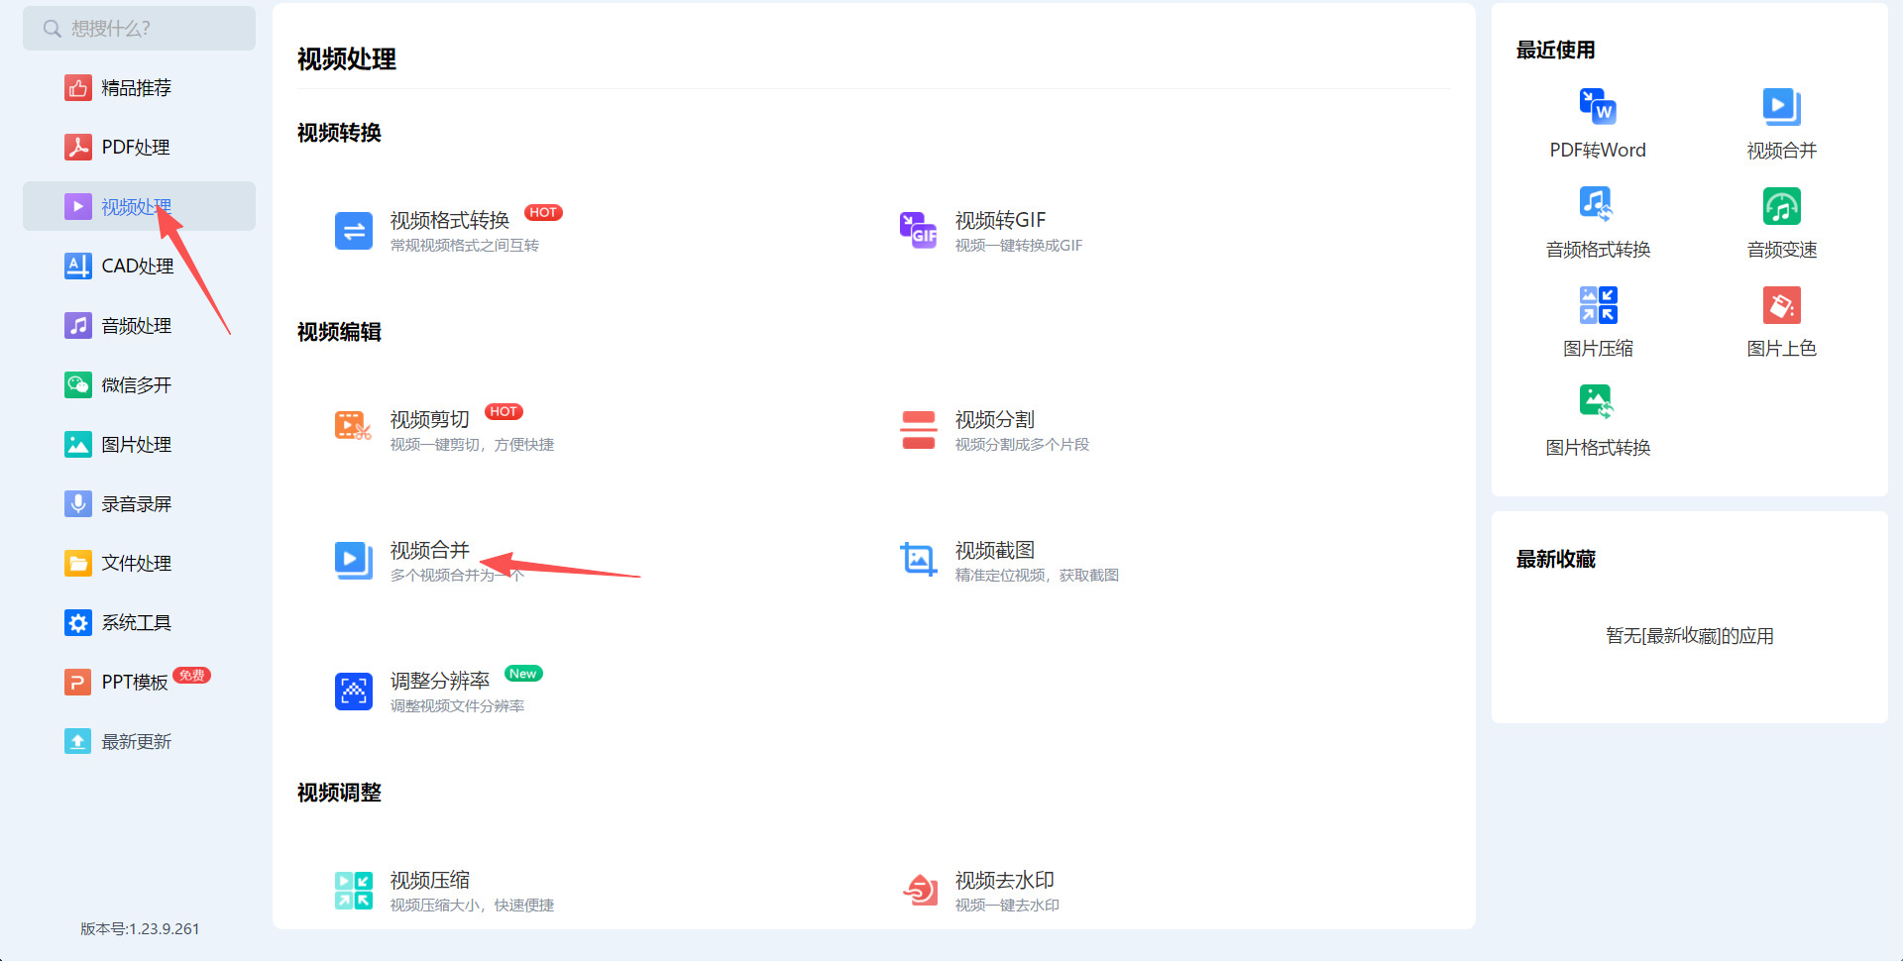Screen dimensions: 1903x961
Task: Click the 视频分割 title text
Action: (995, 419)
